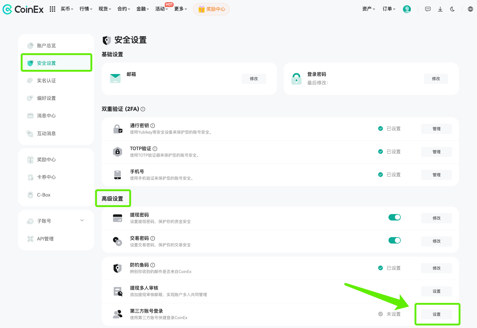Open the chat message icon in top bar

point(428,9)
